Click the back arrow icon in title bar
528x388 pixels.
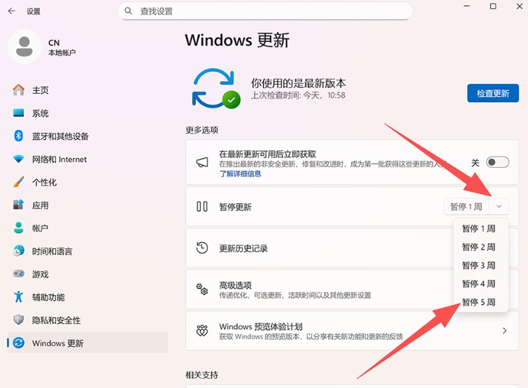(12, 11)
